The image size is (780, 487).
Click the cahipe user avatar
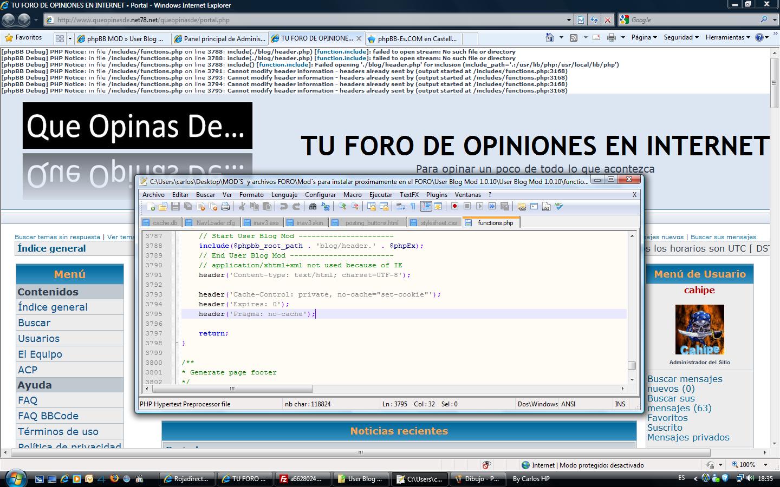[699, 330]
